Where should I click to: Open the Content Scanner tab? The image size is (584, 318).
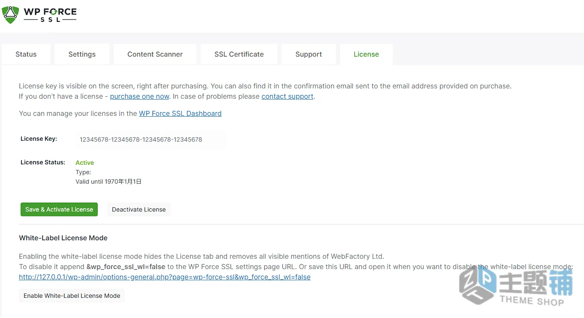155,54
